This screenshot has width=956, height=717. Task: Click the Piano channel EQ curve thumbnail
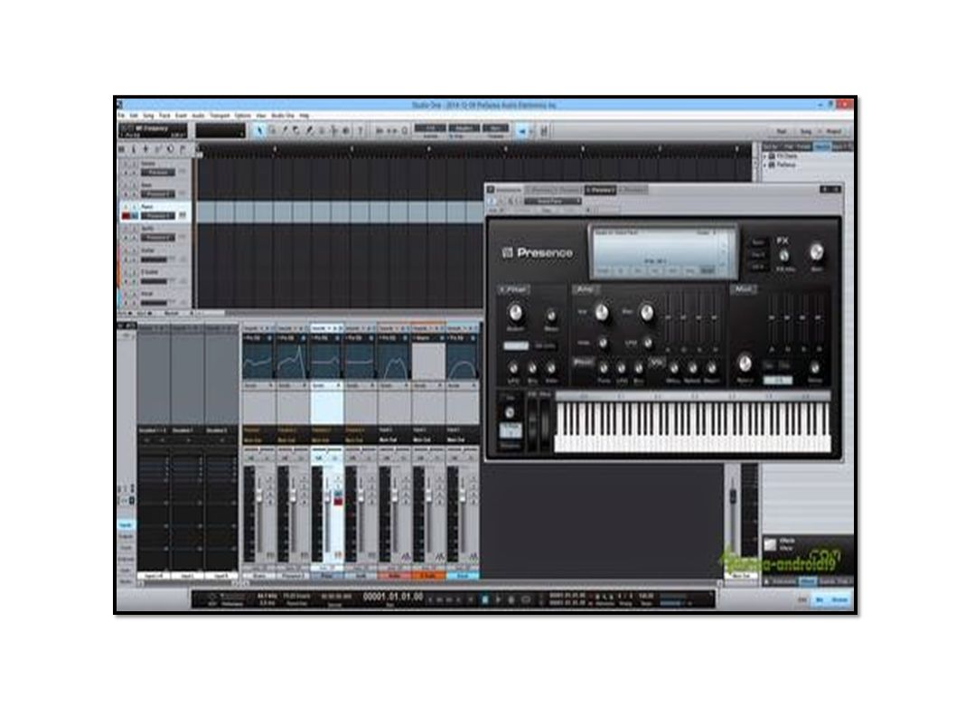point(325,361)
